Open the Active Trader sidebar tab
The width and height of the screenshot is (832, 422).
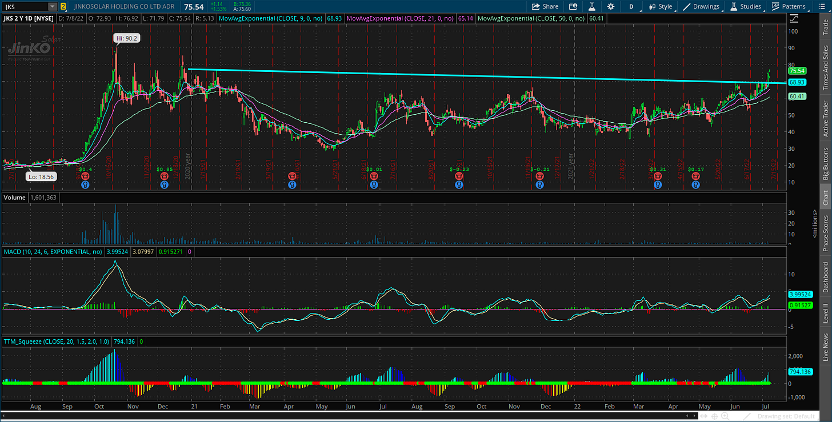pos(825,118)
